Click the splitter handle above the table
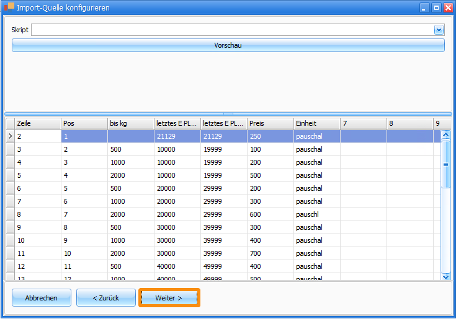This screenshot has width=456, height=319. click(x=228, y=113)
